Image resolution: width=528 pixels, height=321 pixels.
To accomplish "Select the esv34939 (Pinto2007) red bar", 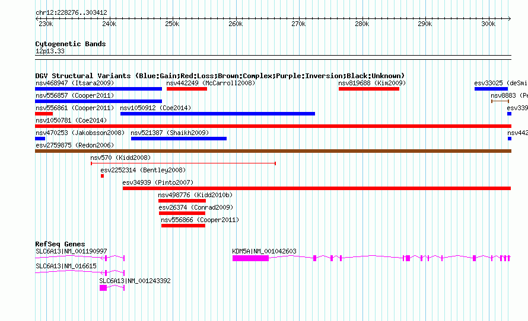I will coord(317,188).
